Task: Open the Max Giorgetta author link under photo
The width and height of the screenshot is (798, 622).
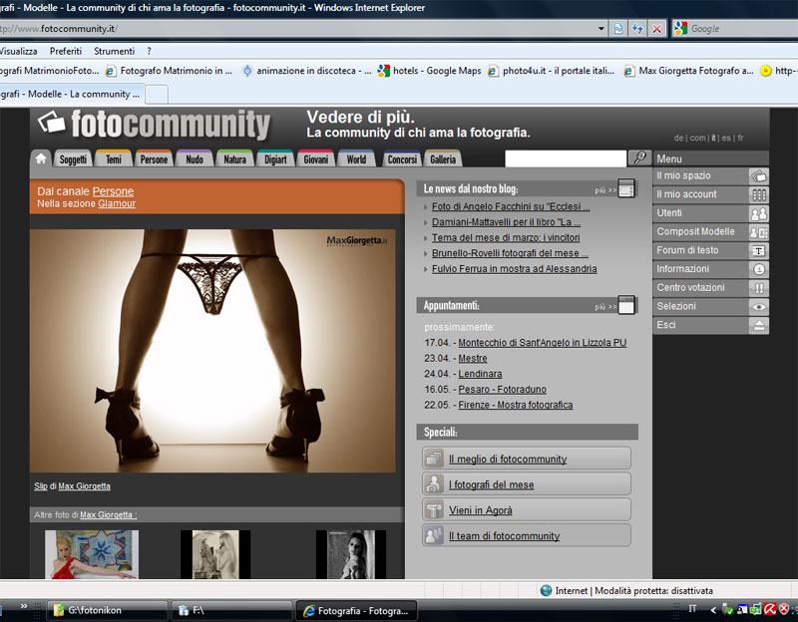Action: tap(84, 486)
